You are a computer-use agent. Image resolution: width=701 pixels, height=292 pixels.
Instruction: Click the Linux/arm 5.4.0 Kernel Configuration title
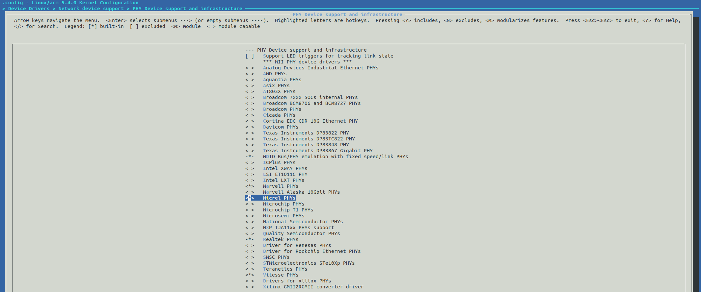pyautogui.click(x=85, y=3)
